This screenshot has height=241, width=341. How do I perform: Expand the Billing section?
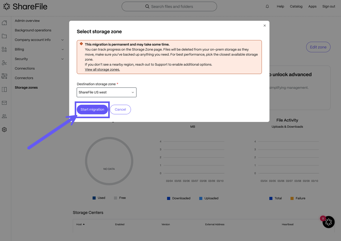39,49
